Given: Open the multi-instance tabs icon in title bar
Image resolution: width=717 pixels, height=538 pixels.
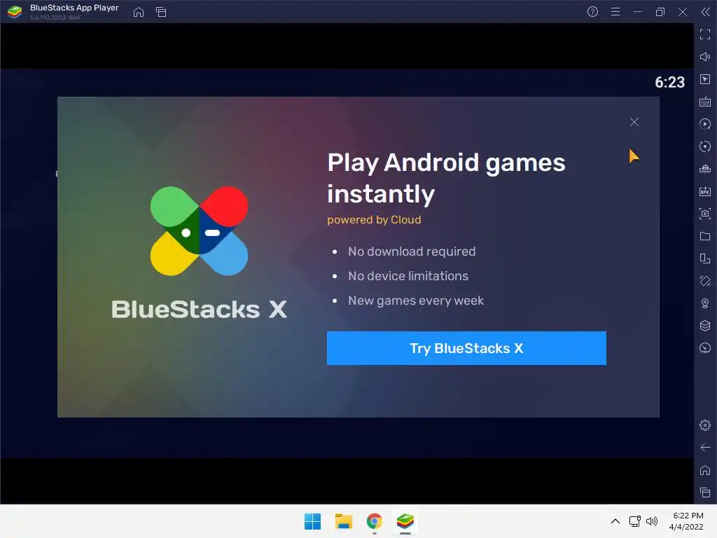Looking at the screenshot, I should [161, 12].
